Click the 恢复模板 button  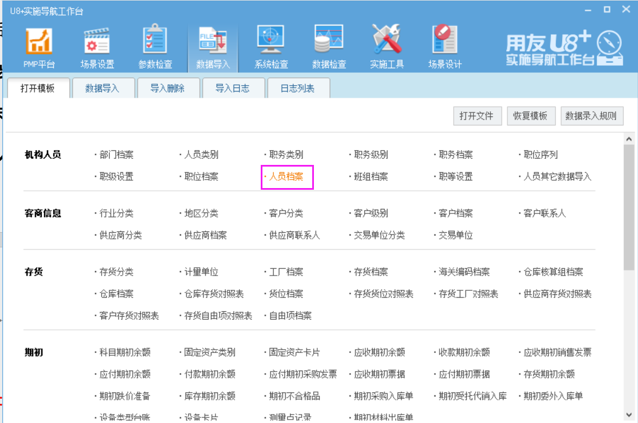(x=530, y=116)
